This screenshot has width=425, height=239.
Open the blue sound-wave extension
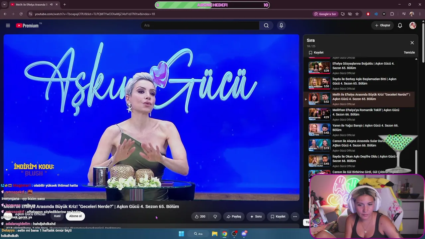pyautogui.click(x=376, y=14)
